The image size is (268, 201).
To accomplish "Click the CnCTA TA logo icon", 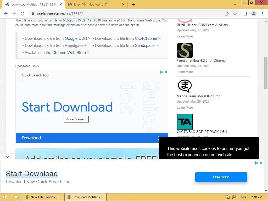I will click(x=185, y=122).
